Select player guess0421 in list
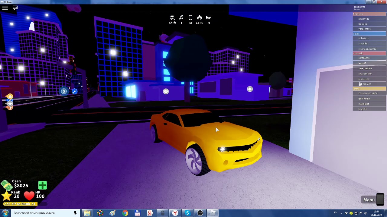Viewport: 387px width, 217px height. click(x=369, y=19)
